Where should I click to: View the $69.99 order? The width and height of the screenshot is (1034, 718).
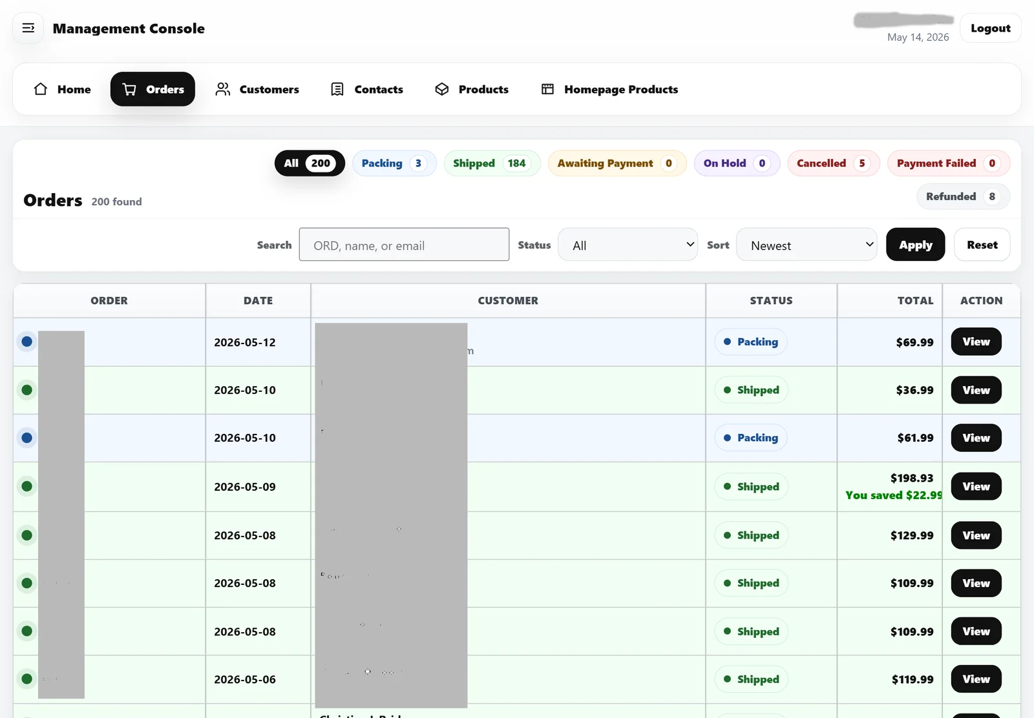coord(976,342)
